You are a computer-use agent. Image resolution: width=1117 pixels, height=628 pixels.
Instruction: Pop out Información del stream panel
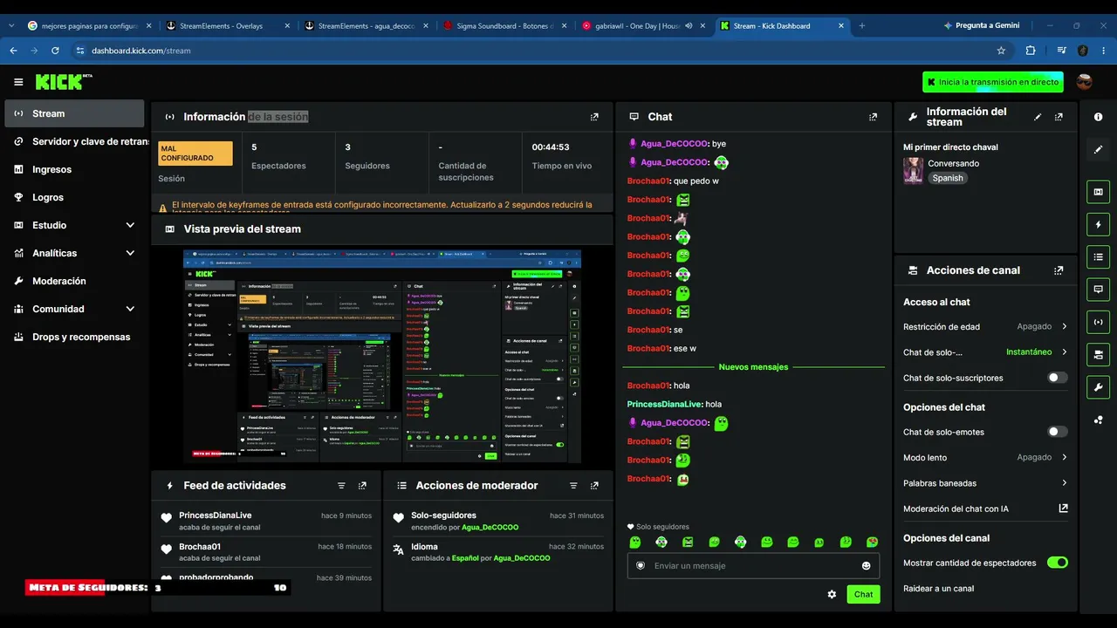[1059, 117]
